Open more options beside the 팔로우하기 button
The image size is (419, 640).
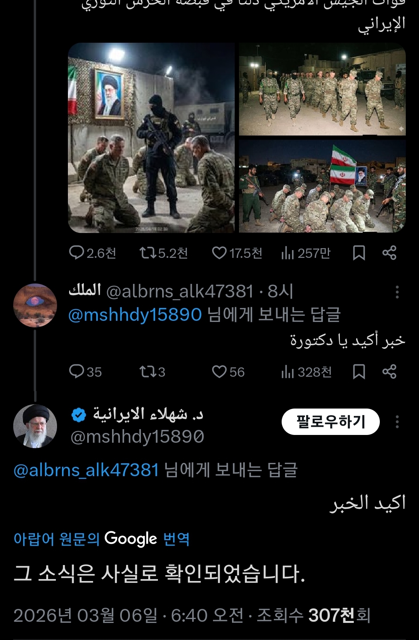[397, 422]
